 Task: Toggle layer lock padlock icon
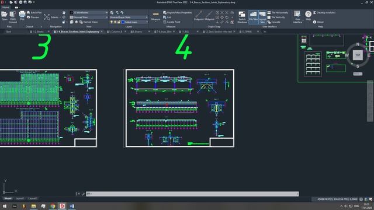click(119, 22)
